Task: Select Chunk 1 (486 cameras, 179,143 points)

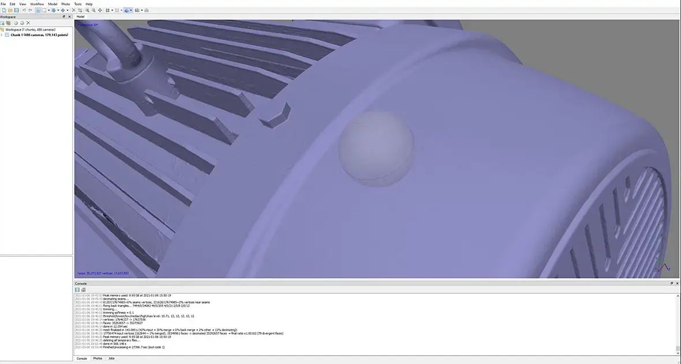Action: point(39,35)
